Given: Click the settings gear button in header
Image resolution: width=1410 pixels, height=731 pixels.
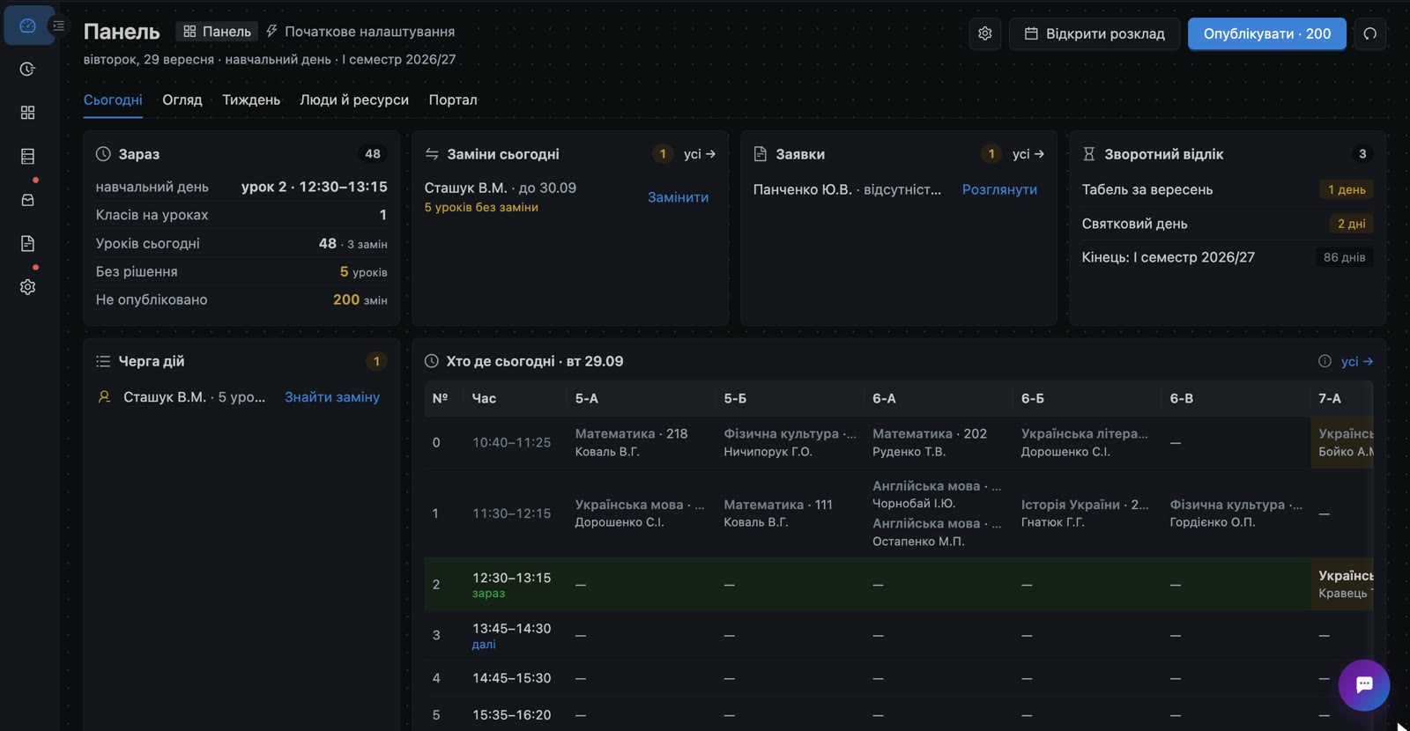Looking at the screenshot, I should [x=985, y=33].
